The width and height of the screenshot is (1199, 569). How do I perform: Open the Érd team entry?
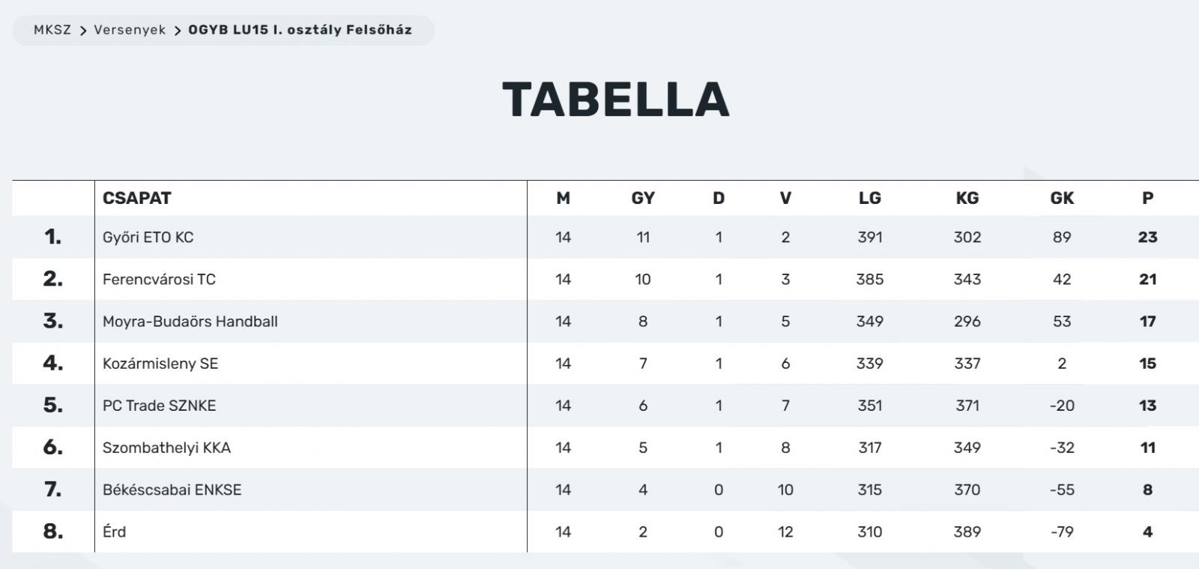[114, 532]
